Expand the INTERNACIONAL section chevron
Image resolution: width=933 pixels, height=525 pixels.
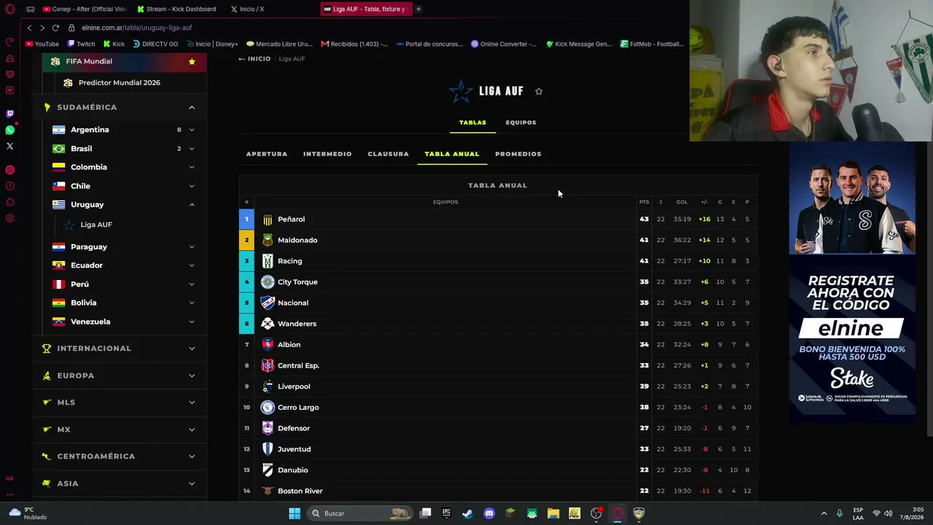point(192,349)
